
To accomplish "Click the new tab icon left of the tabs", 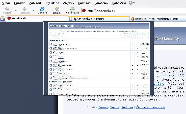I will point(3,19).
